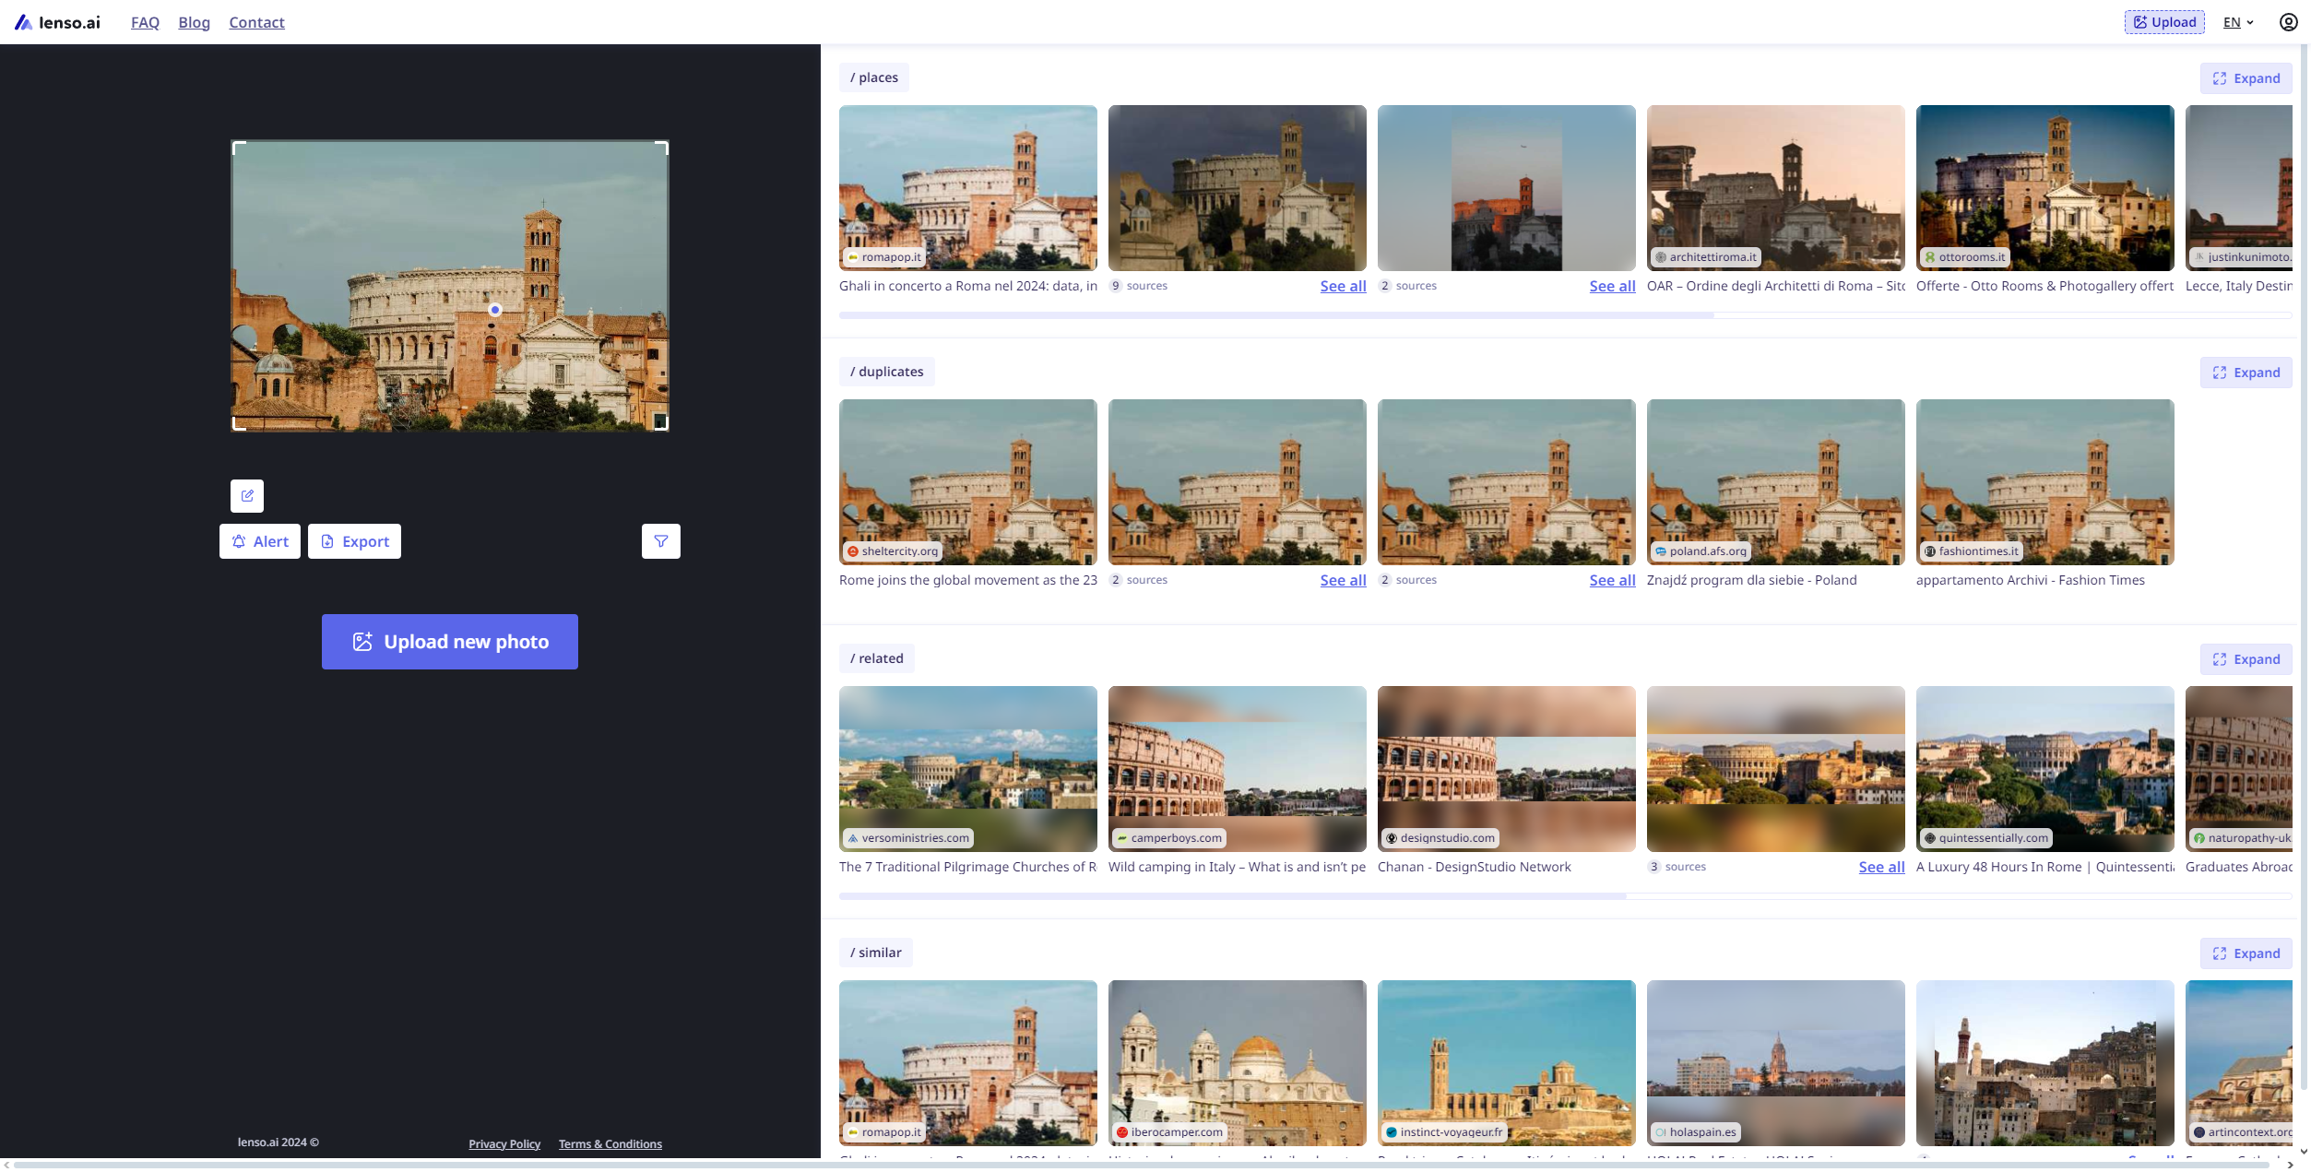
Task: Click places row horizontal scroll bar
Action: (x=1275, y=315)
